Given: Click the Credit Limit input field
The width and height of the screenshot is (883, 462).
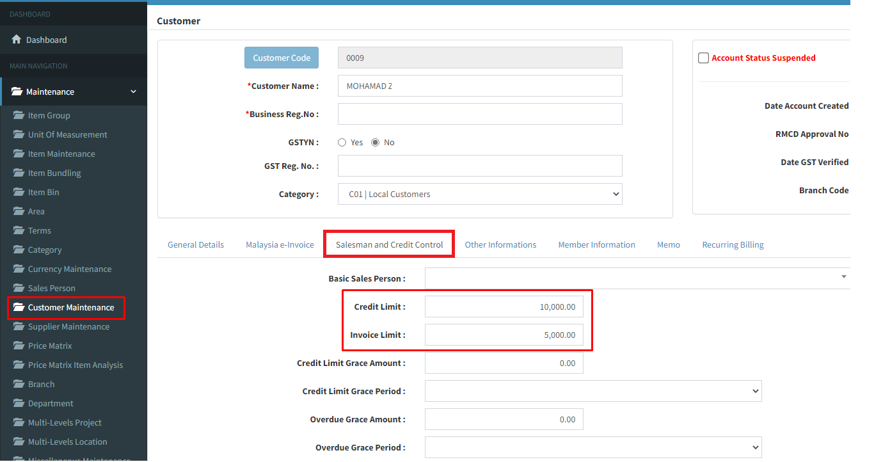Looking at the screenshot, I should (x=504, y=307).
